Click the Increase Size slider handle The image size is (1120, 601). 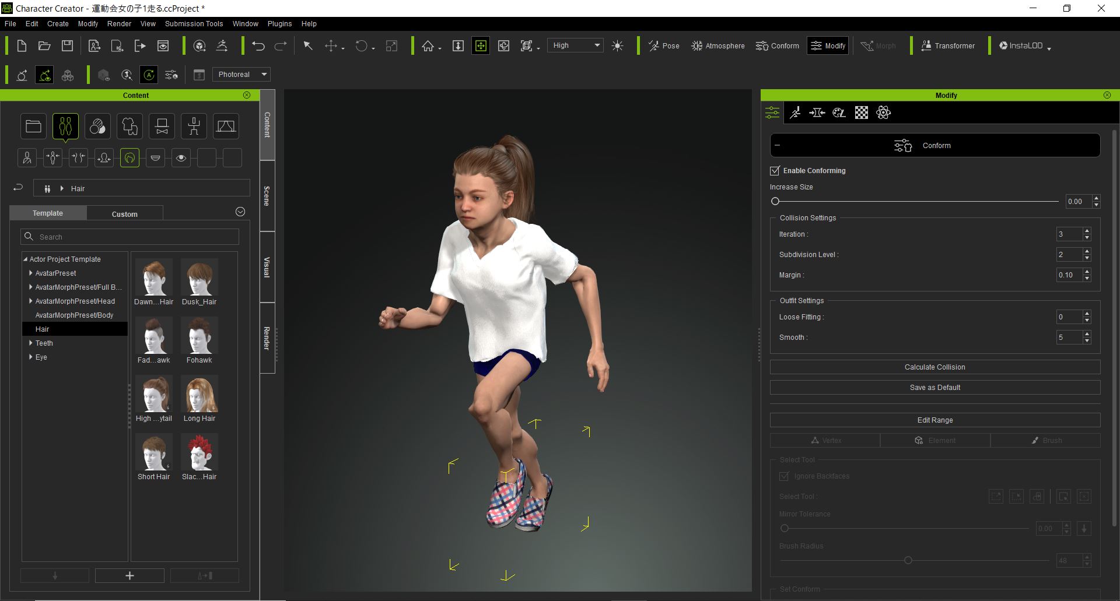click(775, 202)
